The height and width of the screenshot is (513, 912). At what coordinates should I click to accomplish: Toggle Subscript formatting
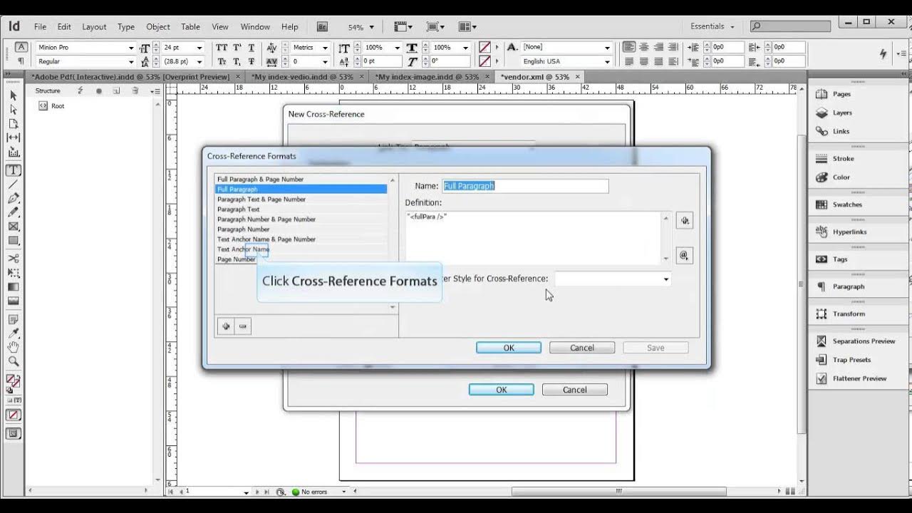pos(237,62)
